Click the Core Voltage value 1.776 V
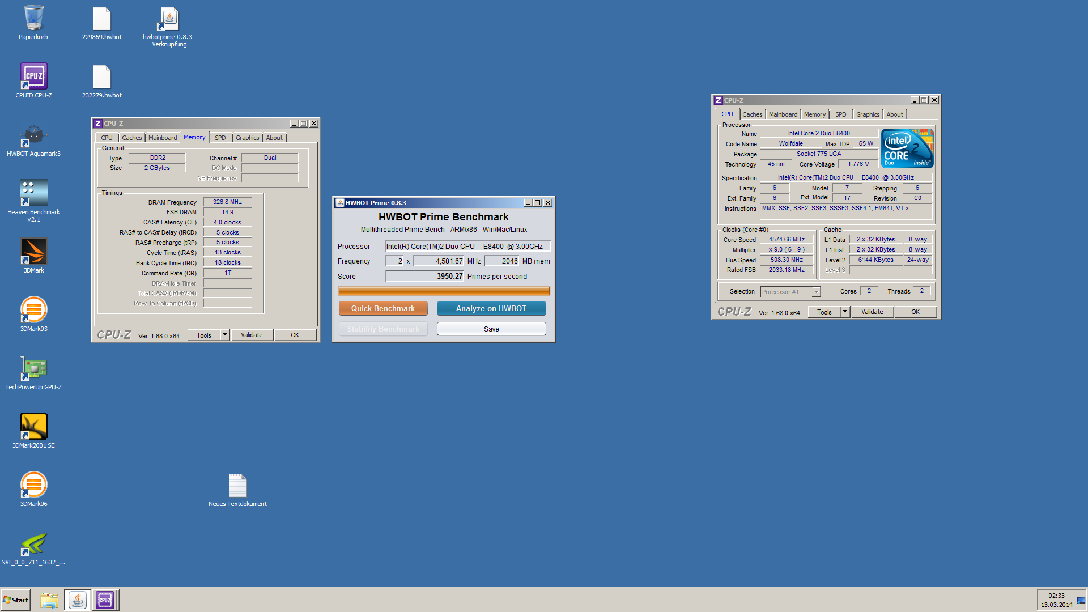Image resolution: width=1088 pixels, height=612 pixels. [858, 164]
